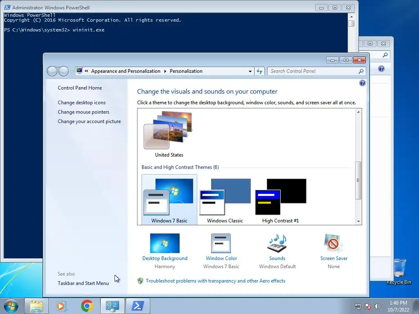Click the shield icon beside Troubleshoot link
The width and height of the screenshot is (419, 314).
140,280
